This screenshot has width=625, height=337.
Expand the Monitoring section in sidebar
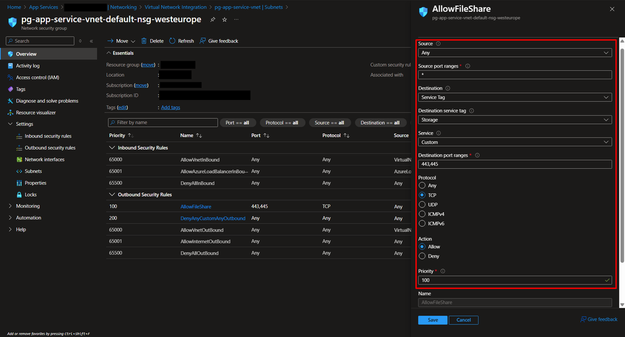point(11,206)
